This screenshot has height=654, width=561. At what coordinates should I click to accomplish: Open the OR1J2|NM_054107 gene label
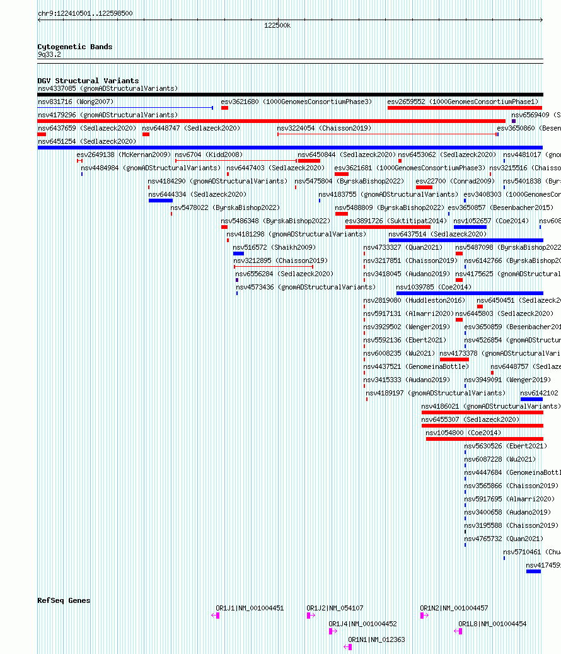tap(335, 608)
